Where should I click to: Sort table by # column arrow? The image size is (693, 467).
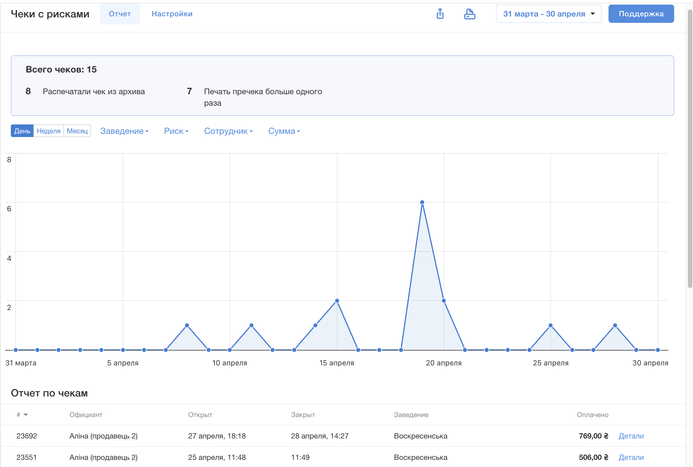[26, 414]
